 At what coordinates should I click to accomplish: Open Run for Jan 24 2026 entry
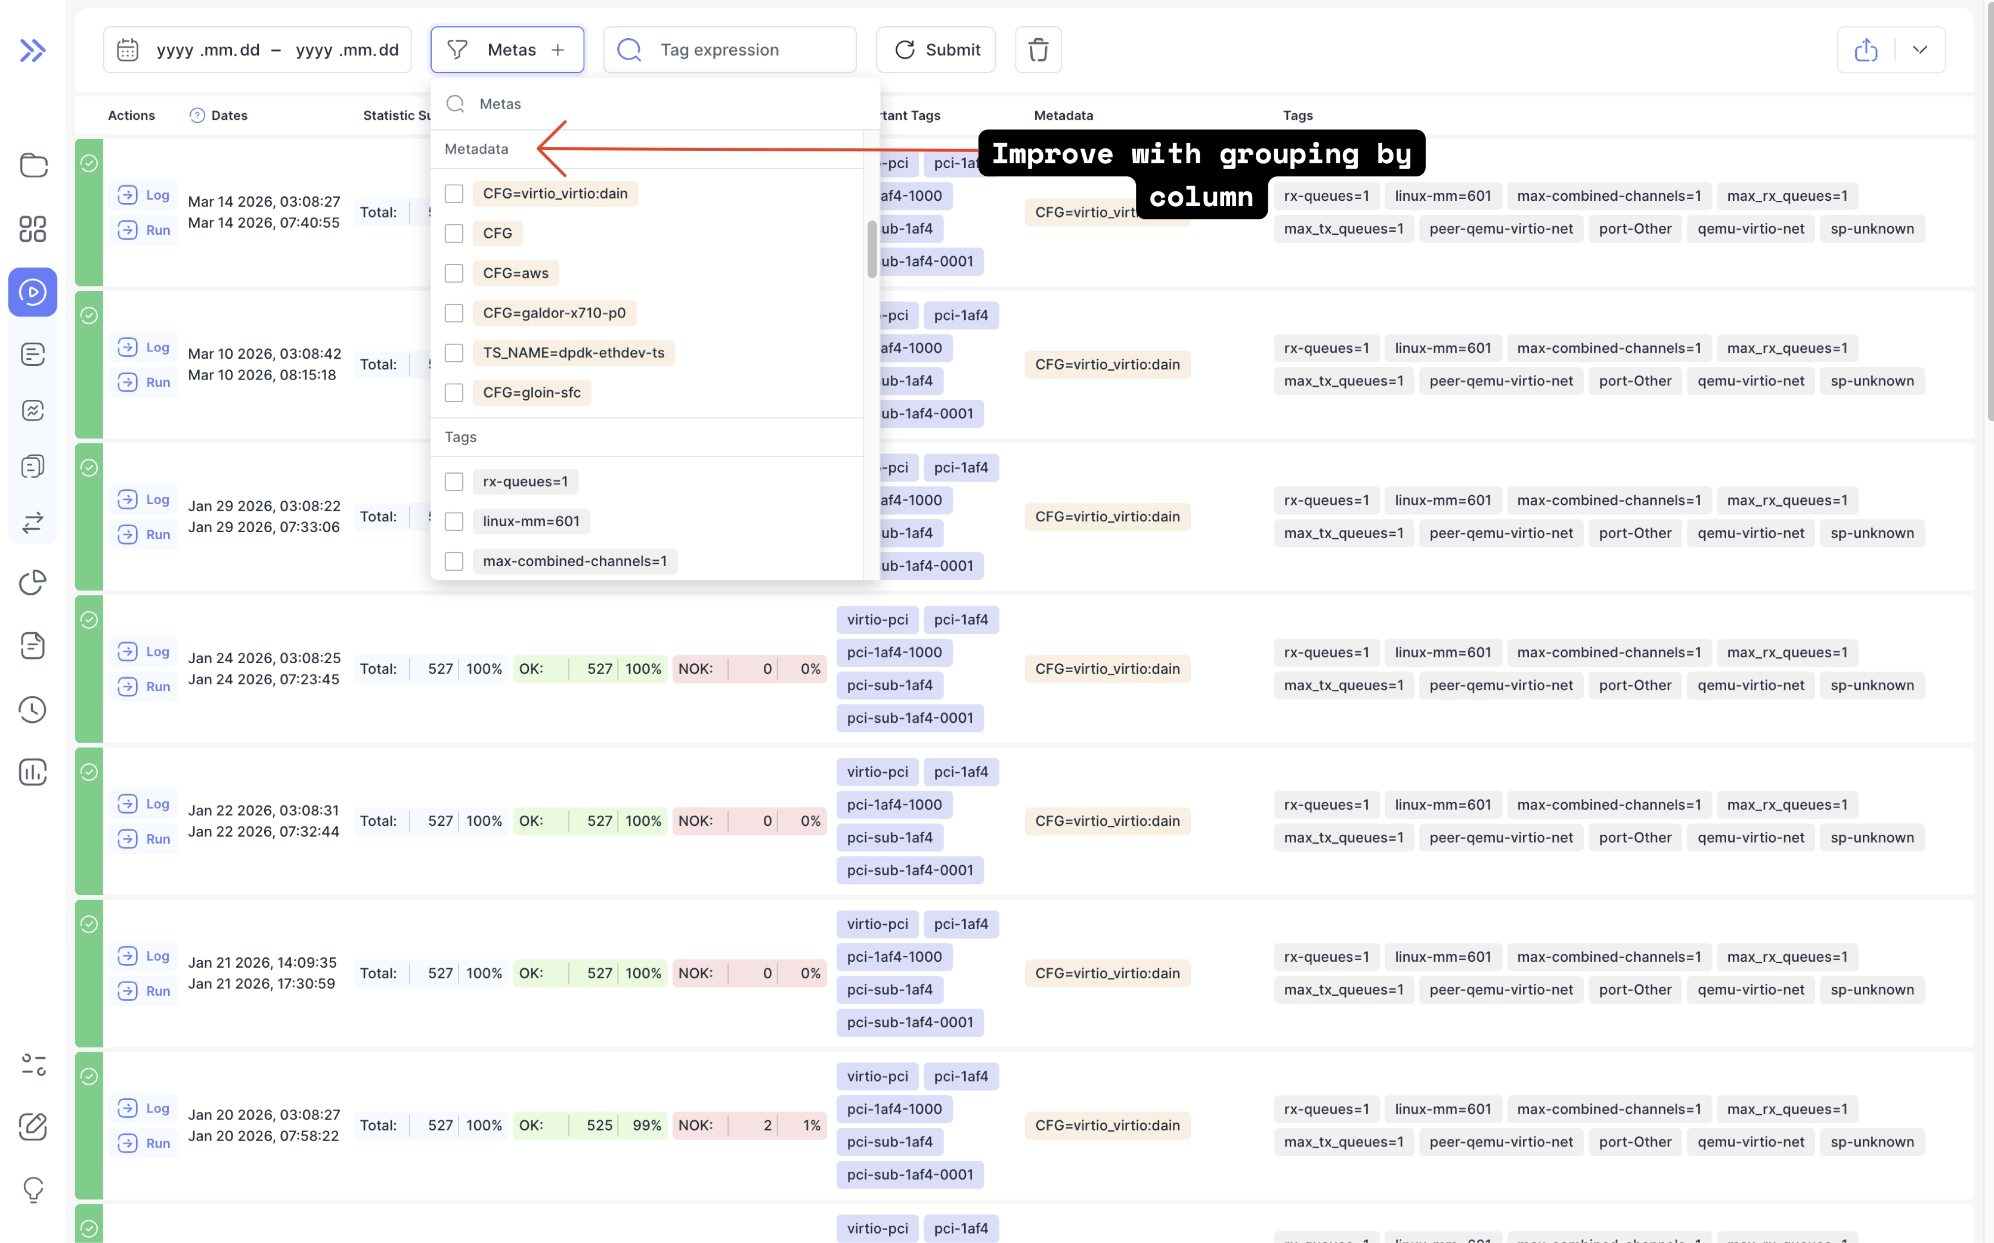click(x=144, y=686)
